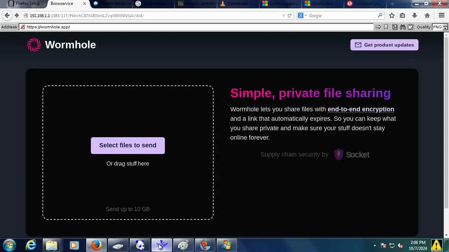
Task: Click the wormhole.app security icon in Address
Action: (x=23, y=27)
